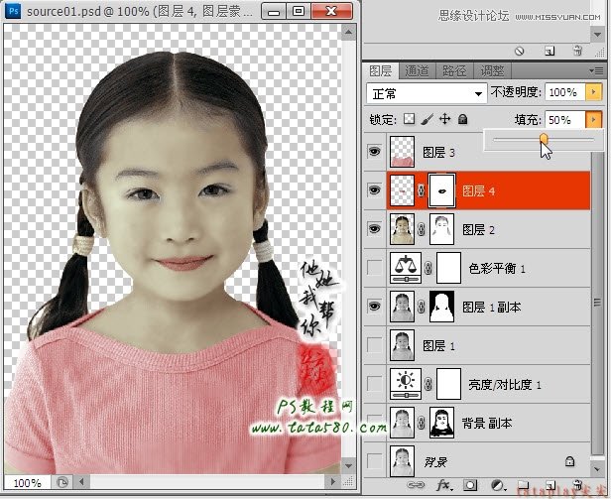This screenshot has width=611, height=499.
Task: Open the 不透明度 opacity slider arrow
Action: pos(593,92)
